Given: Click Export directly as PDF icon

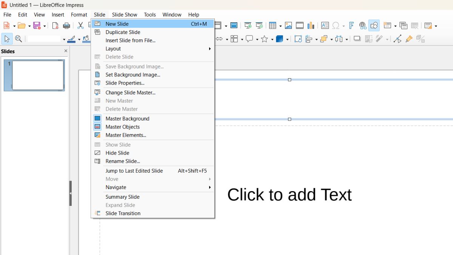Looking at the screenshot, I should [55, 26].
